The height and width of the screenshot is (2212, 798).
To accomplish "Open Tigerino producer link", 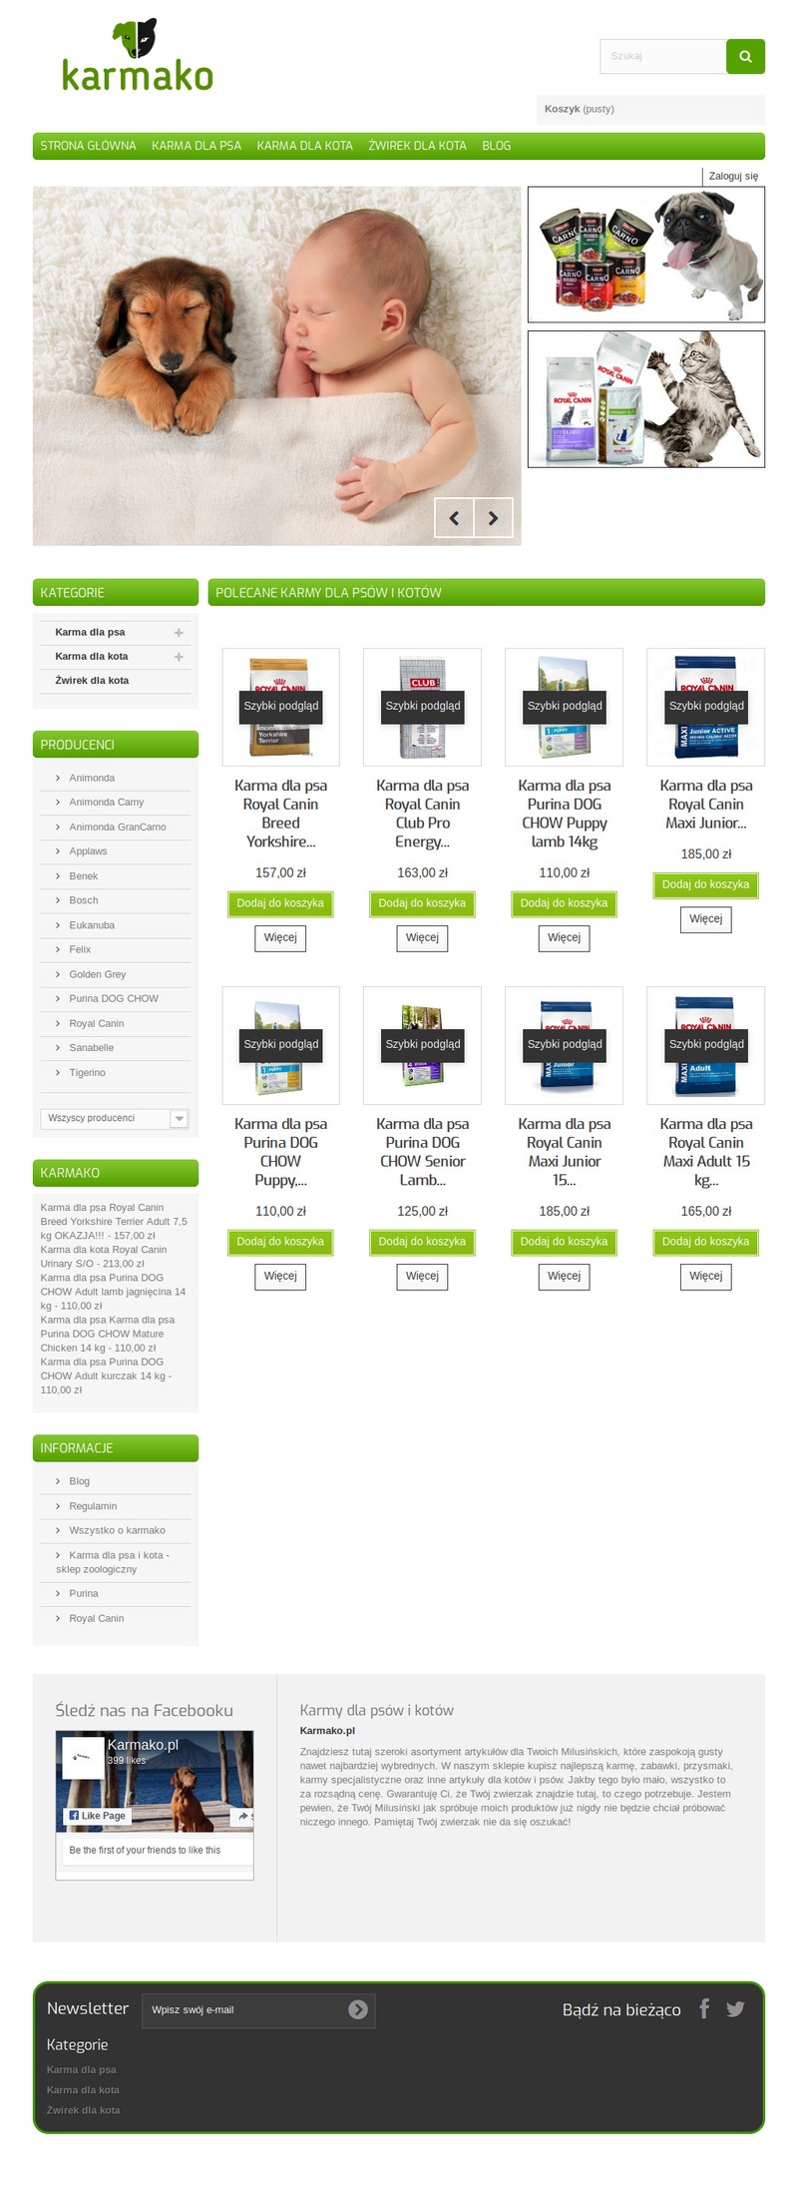I will (x=87, y=1073).
